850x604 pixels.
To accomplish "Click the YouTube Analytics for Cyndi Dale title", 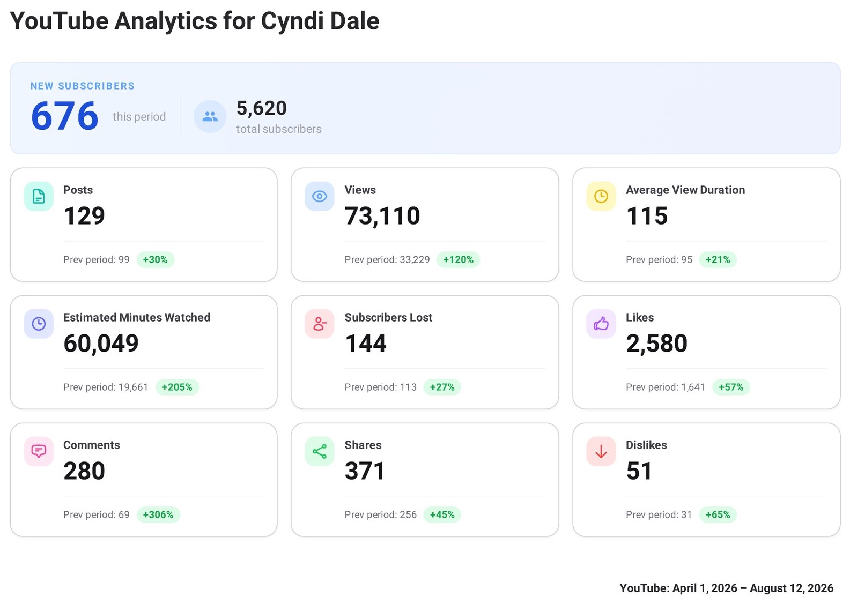I will coord(195,21).
